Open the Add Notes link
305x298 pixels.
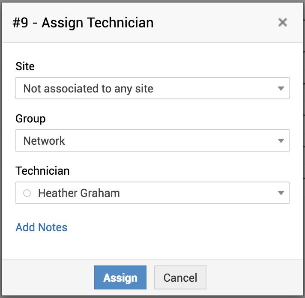click(x=42, y=227)
